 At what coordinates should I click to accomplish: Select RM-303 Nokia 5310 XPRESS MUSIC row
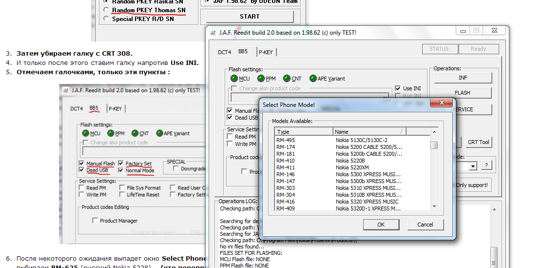352,188
